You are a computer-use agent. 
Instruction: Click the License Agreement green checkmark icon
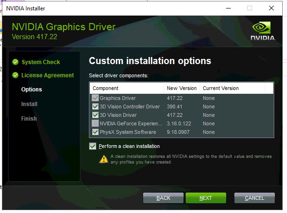click(x=16, y=75)
